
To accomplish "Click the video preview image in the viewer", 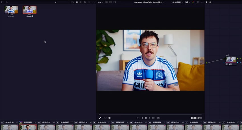I will [x=150, y=60].
